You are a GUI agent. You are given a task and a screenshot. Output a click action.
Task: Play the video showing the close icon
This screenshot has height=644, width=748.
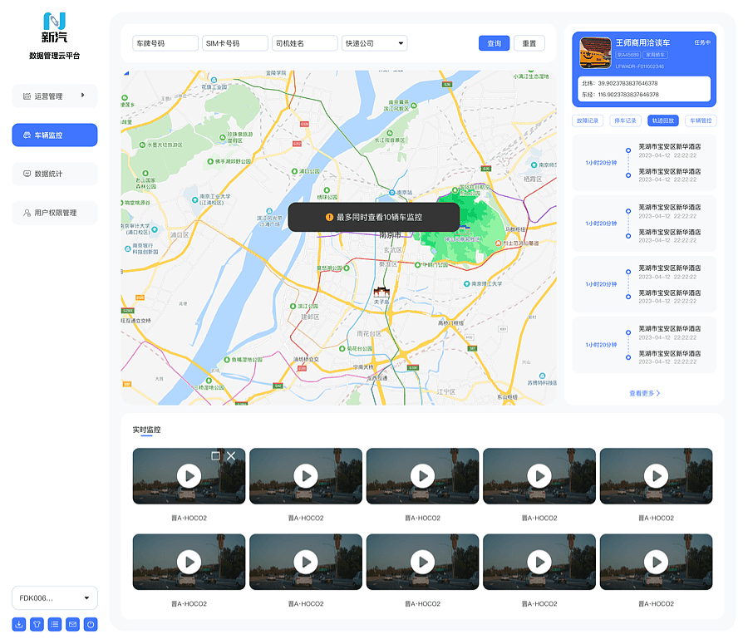(189, 475)
